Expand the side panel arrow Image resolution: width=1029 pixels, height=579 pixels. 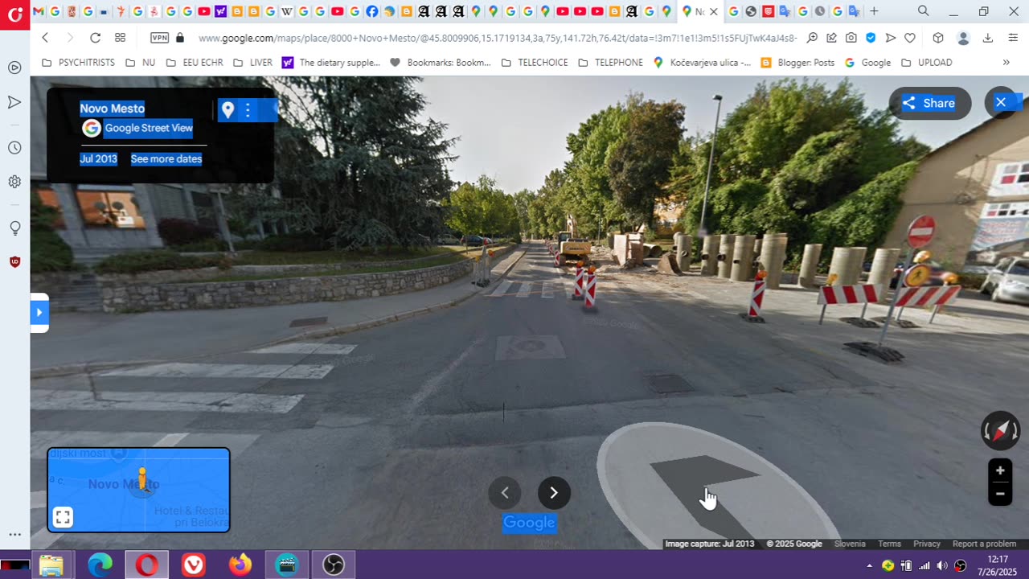39,312
